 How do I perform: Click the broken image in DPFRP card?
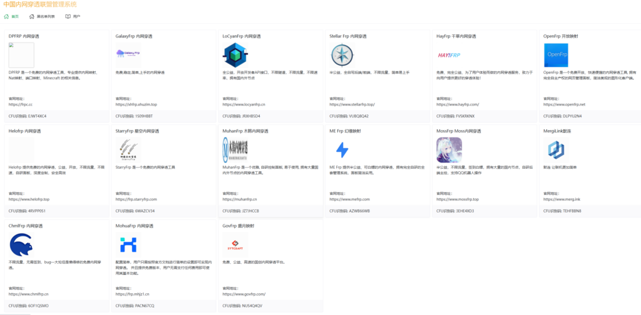pos(21,55)
